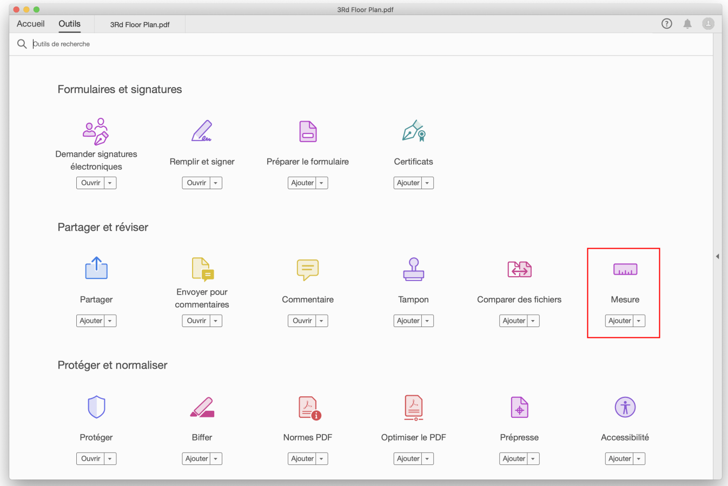Image resolution: width=728 pixels, height=486 pixels.
Task: Click Ajouter under Tampon
Action: click(408, 321)
